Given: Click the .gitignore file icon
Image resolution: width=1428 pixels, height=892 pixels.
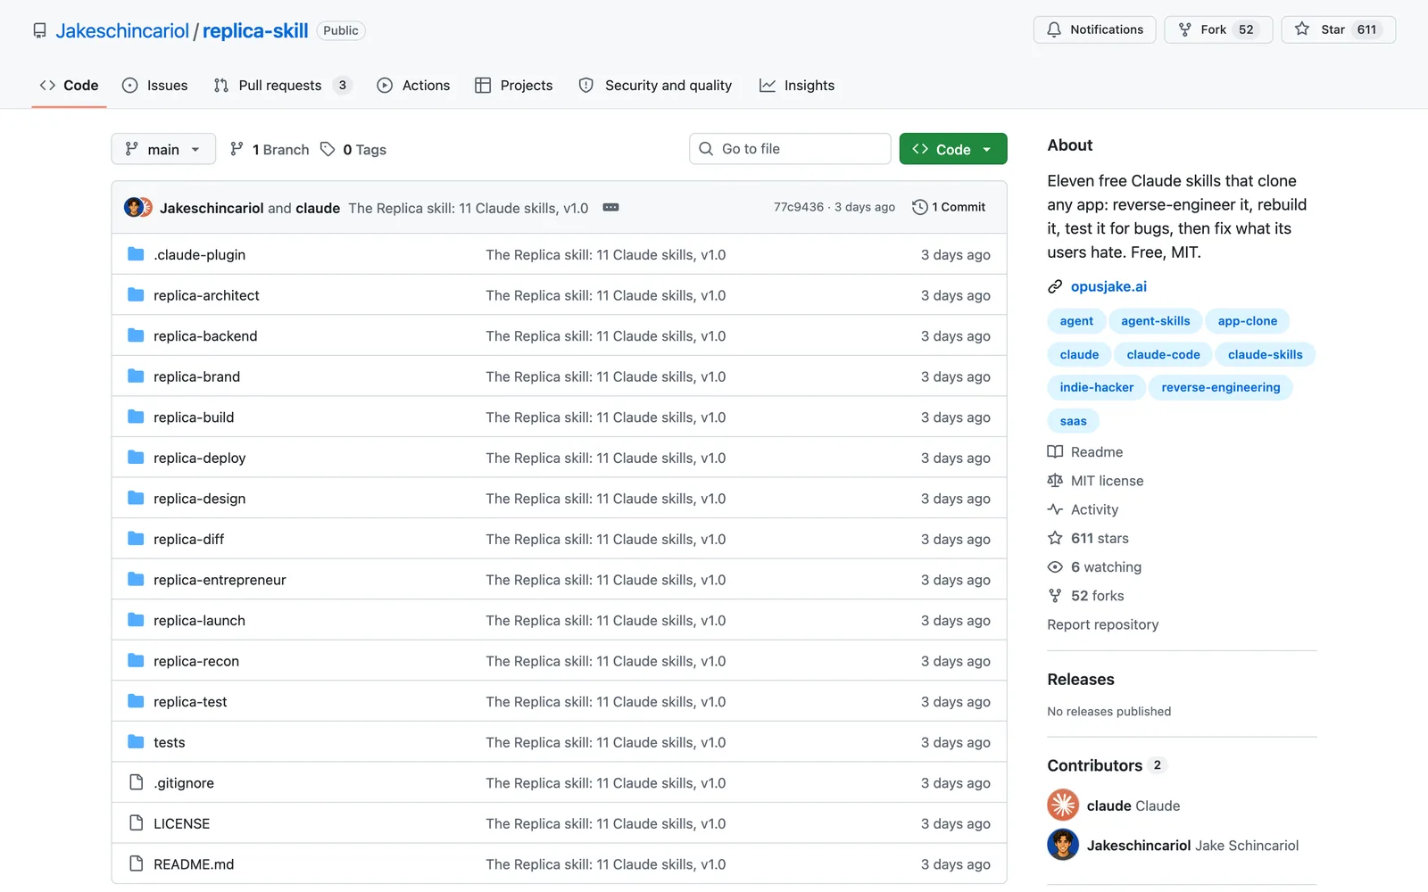Looking at the screenshot, I should coord(136,782).
